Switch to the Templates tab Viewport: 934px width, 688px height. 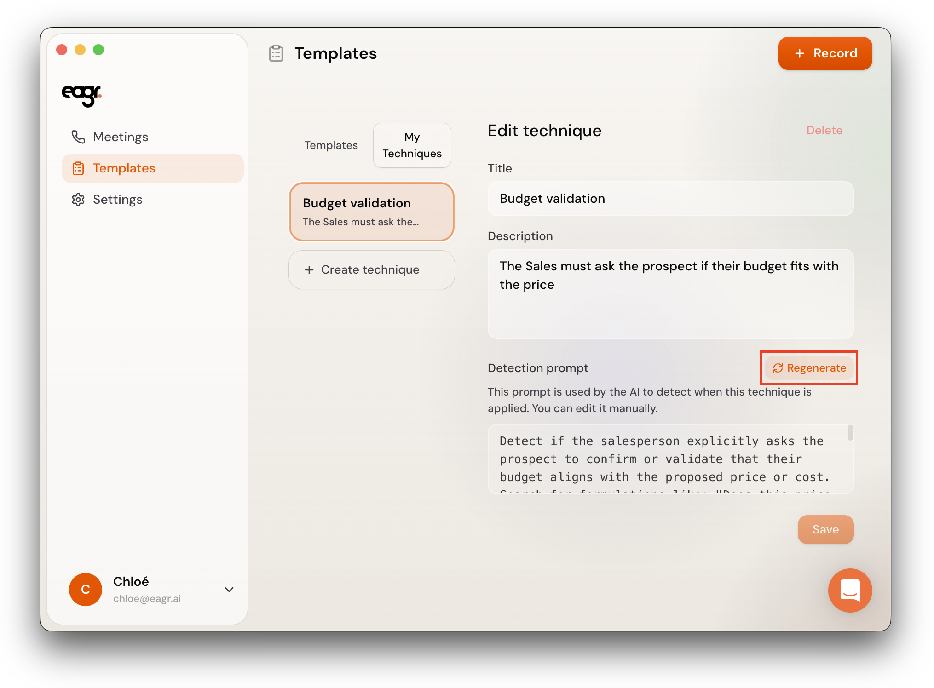click(331, 145)
